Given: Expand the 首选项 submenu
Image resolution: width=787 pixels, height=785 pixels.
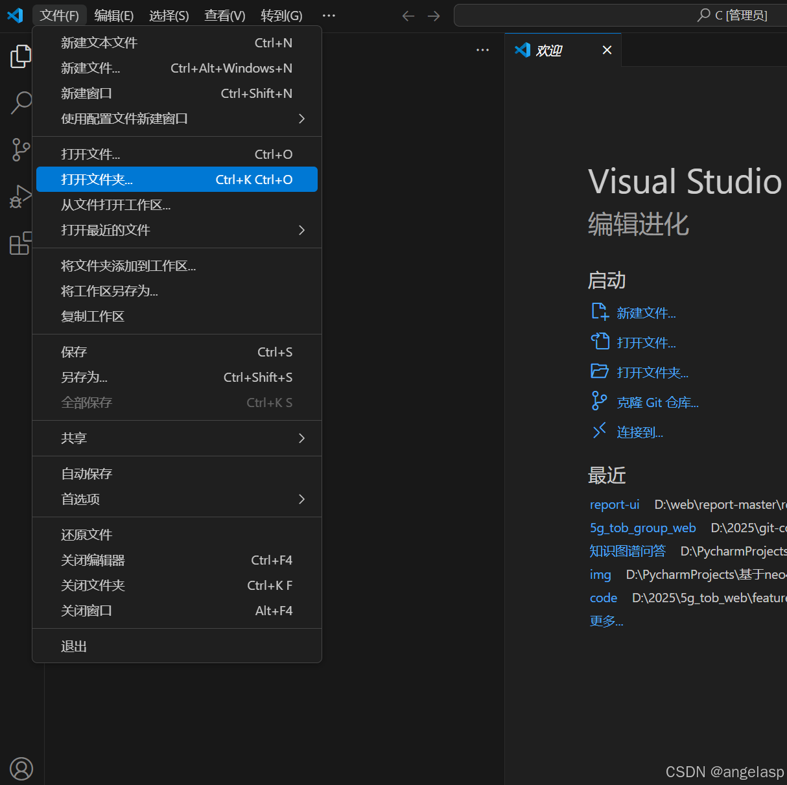Looking at the screenshot, I should (177, 499).
